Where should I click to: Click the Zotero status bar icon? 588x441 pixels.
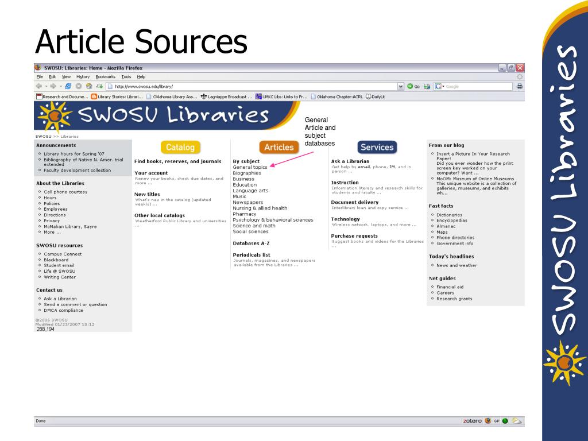point(472,421)
